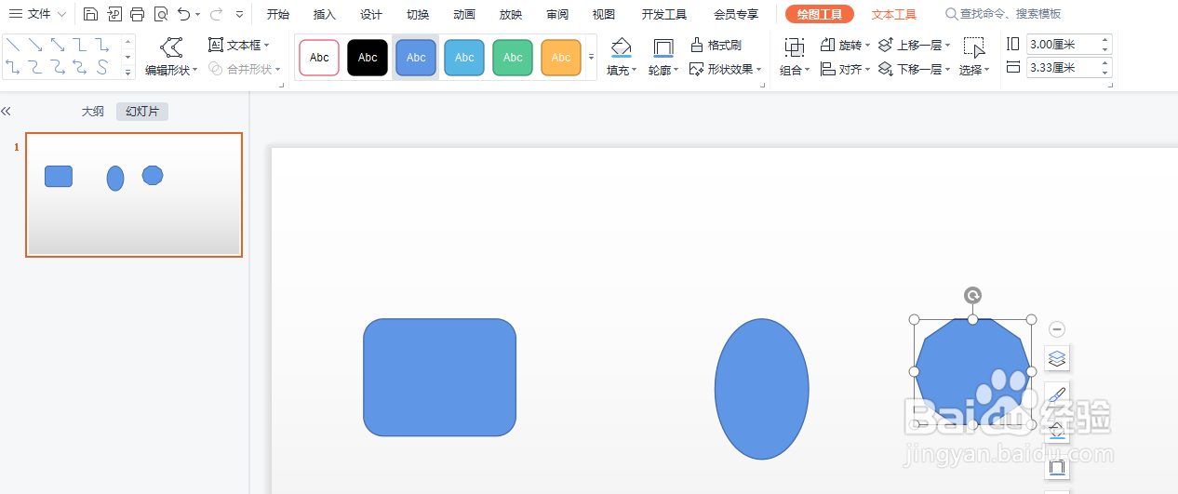Select the elbow arrow connector shape
Image resolution: width=1178 pixels, height=494 pixels.
pyautogui.click(x=102, y=45)
